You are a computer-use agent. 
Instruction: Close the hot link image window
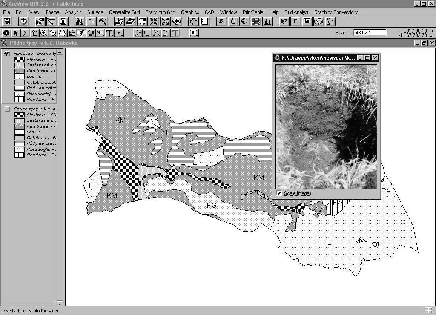[x=375, y=58]
